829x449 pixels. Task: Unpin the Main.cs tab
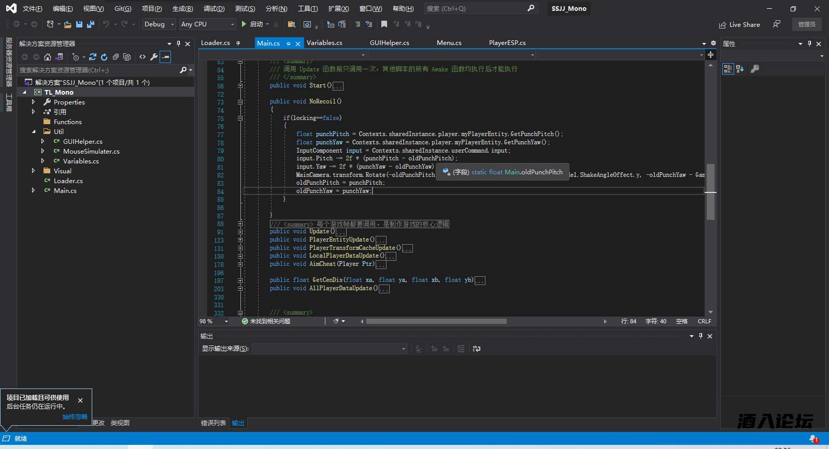[289, 43]
